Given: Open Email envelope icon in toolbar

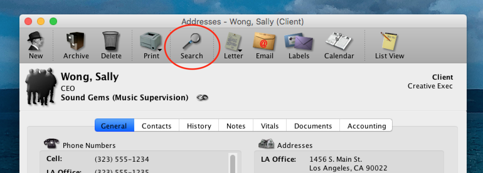Looking at the screenshot, I should [x=264, y=42].
